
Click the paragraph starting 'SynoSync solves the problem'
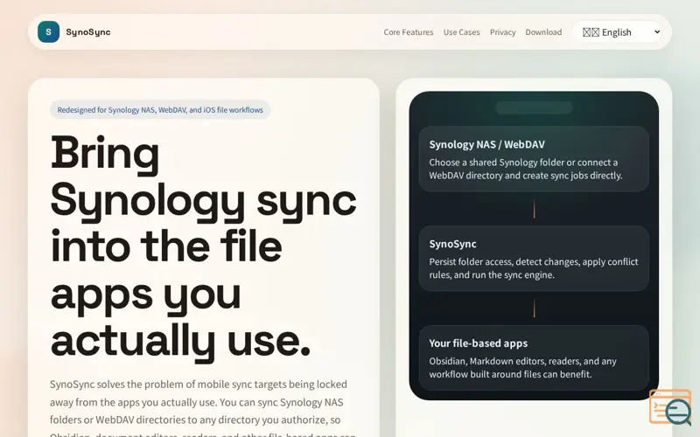click(203, 408)
